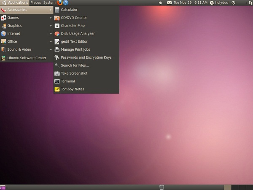This screenshot has width=253, height=190.
Task: Open Ubuntu Software Center
Action: pyautogui.click(x=27, y=58)
